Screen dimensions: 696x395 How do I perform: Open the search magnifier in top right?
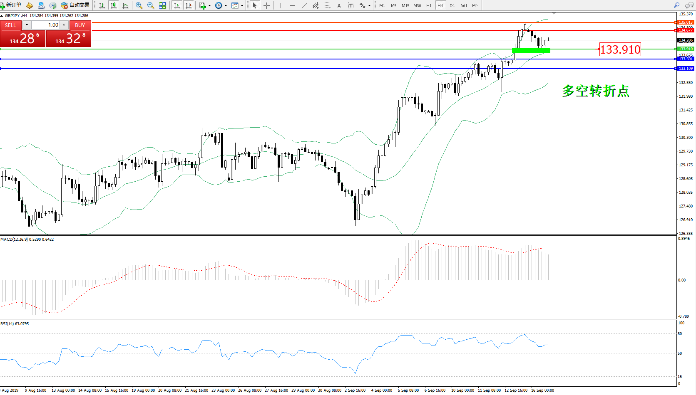pyautogui.click(x=677, y=5)
